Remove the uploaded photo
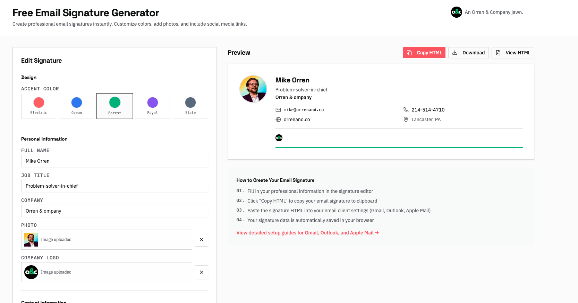The height and width of the screenshot is (303, 578). (x=202, y=240)
